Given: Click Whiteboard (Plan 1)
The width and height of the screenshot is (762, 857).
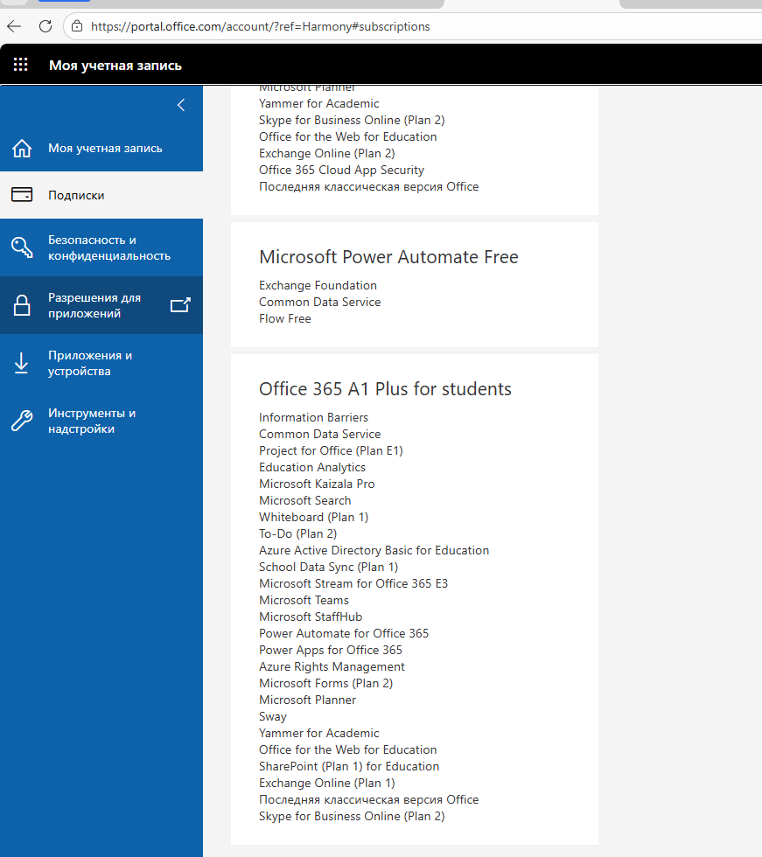Looking at the screenshot, I should [x=314, y=517].
